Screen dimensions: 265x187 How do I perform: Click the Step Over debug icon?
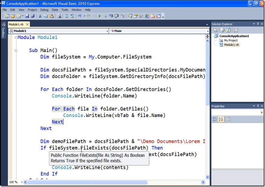117,16
